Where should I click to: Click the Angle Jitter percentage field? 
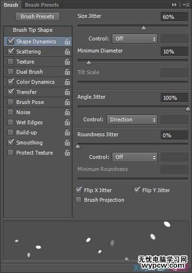coord(174,97)
